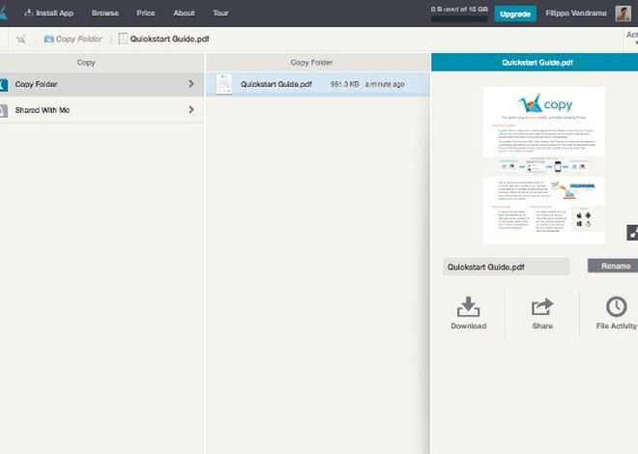Click the Copy Folder breadcrumb folder icon
Viewport: 638px width, 454px height.
49,39
